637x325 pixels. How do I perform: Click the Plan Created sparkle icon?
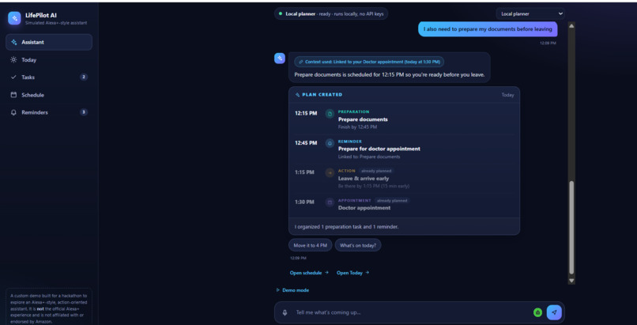click(x=298, y=95)
